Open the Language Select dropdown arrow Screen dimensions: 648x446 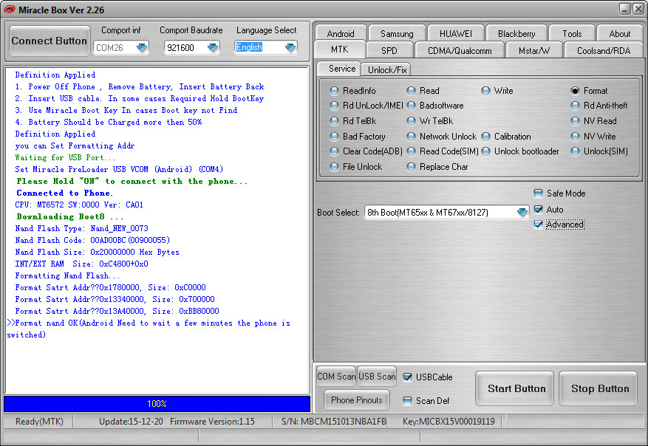pos(290,48)
